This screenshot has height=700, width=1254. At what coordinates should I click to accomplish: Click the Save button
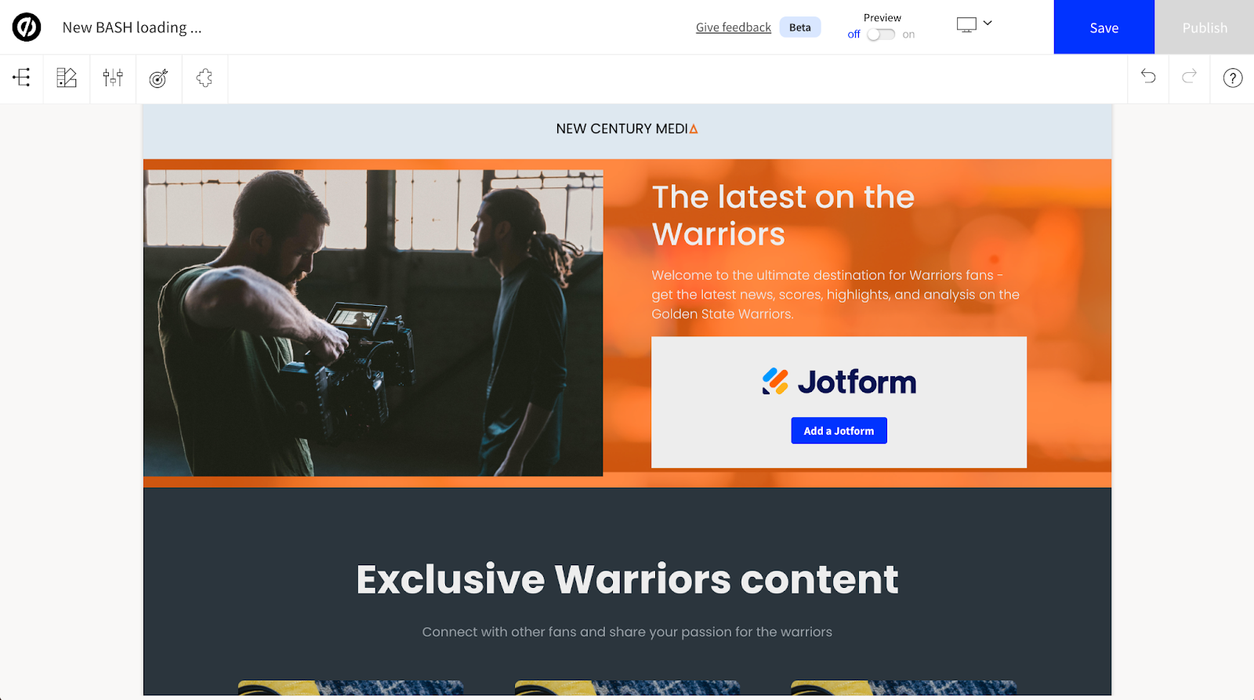[1104, 27]
